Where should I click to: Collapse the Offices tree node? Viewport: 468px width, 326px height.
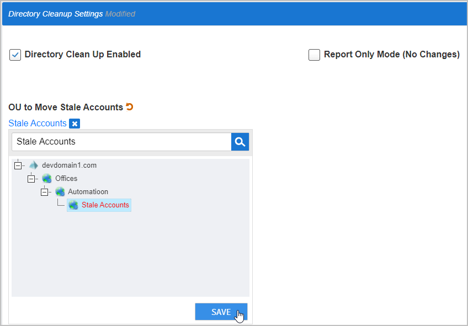tap(31, 179)
